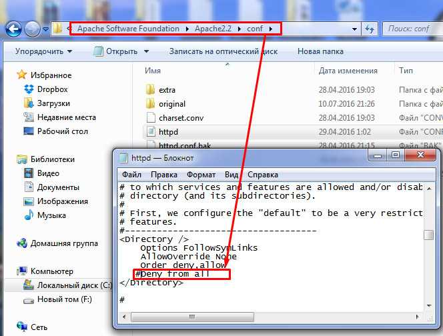Click the Музыка note icon
The width and height of the screenshot is (443, 336).
pos(29,215)
